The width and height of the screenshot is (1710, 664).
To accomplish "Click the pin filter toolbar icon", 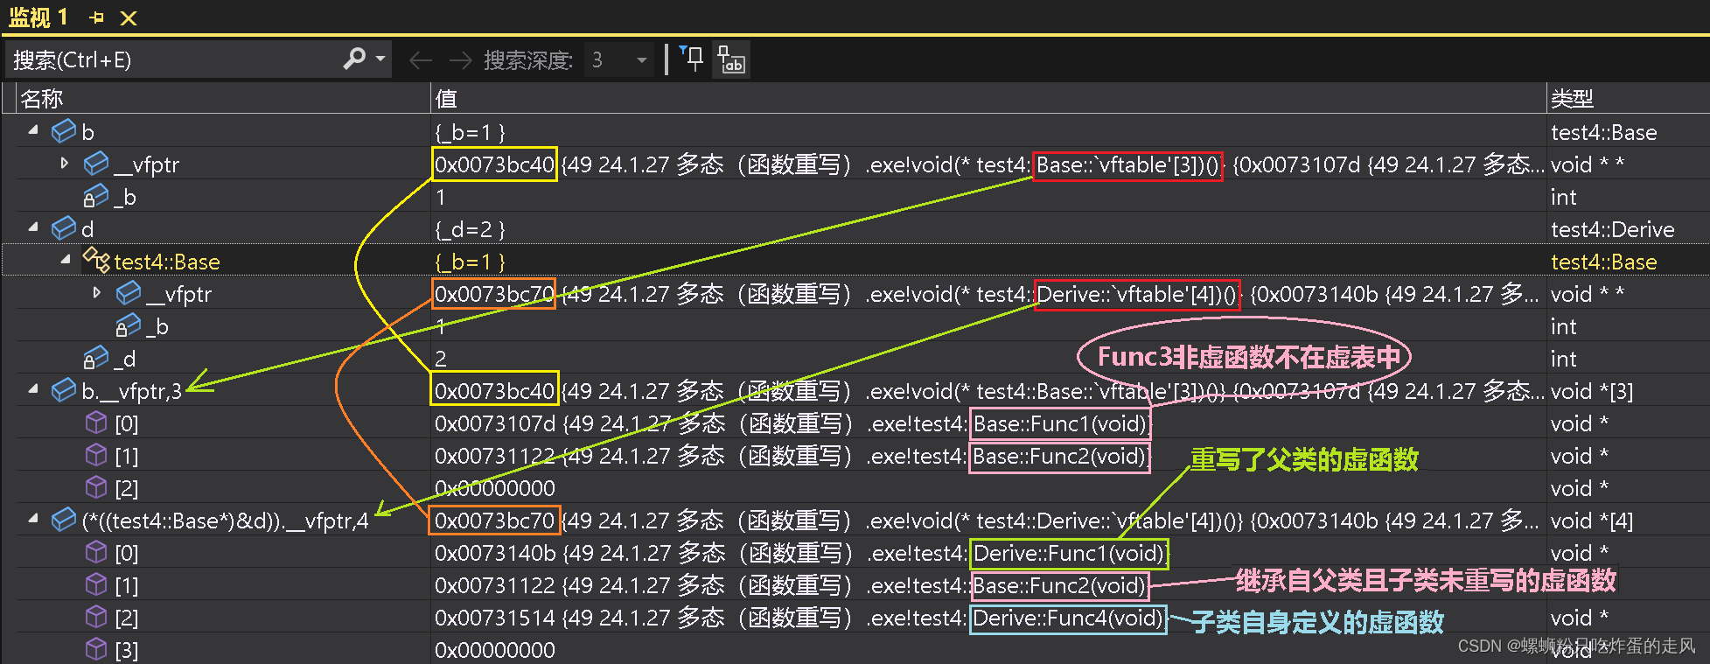I will (691, 59).
